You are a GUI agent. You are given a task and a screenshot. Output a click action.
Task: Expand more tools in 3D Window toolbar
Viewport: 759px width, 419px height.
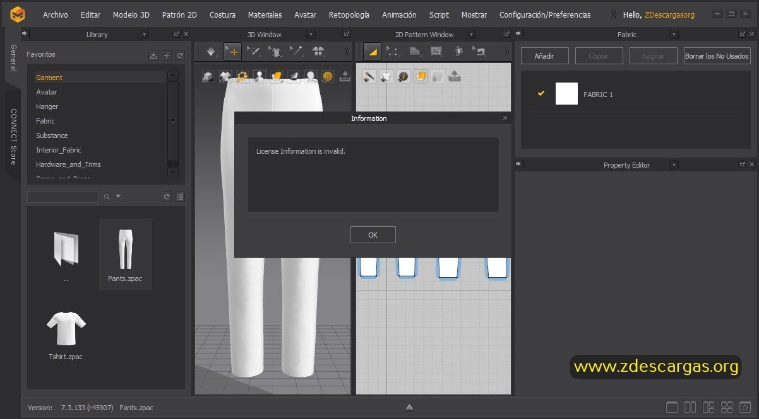pos(346,52)
